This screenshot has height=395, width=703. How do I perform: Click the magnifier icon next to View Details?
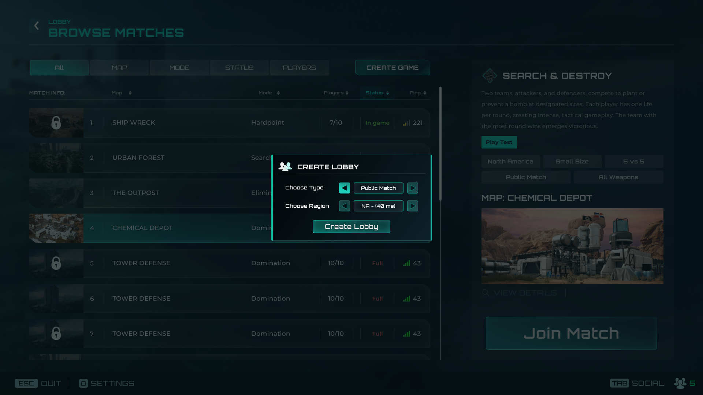click(x=486, y=293)
